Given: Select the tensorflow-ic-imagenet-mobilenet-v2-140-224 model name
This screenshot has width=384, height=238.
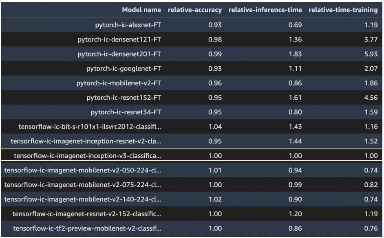Looking at the screenshot, I should click(83, 199).
